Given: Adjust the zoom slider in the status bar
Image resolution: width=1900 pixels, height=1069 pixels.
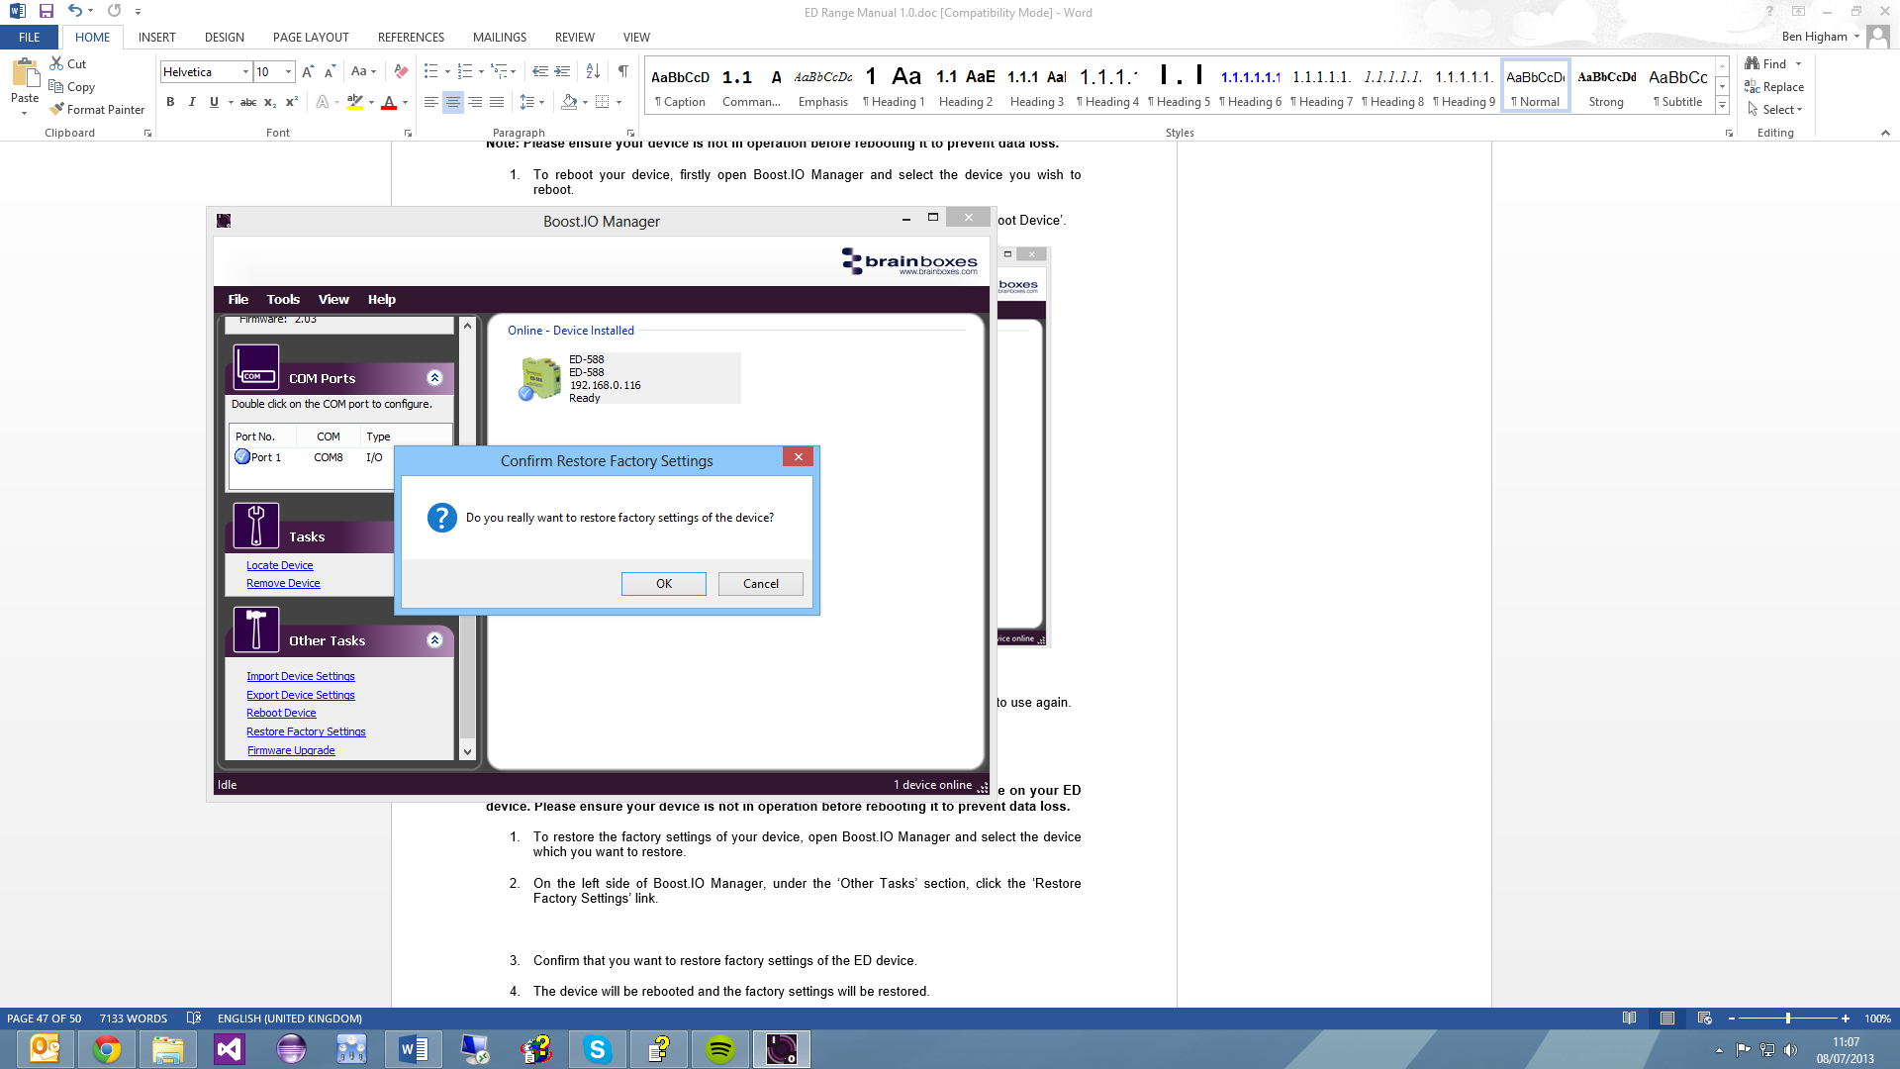Looking at the screenshot, I should [x=1789, y=1018].
